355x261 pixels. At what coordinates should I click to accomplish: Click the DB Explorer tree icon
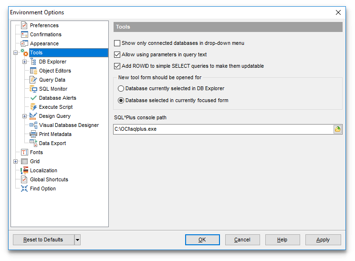tap(33, 62)
